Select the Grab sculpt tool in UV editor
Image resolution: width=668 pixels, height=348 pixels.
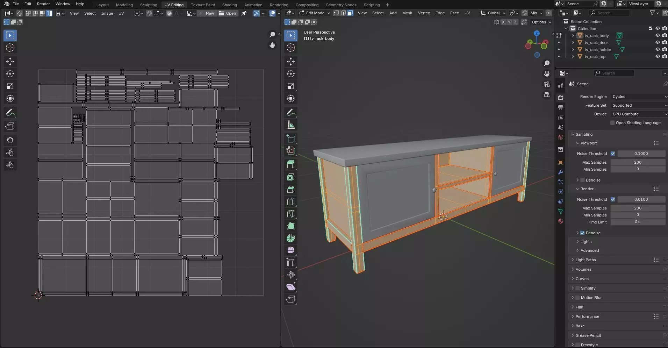pyautogui.click(x=10, y=140)
